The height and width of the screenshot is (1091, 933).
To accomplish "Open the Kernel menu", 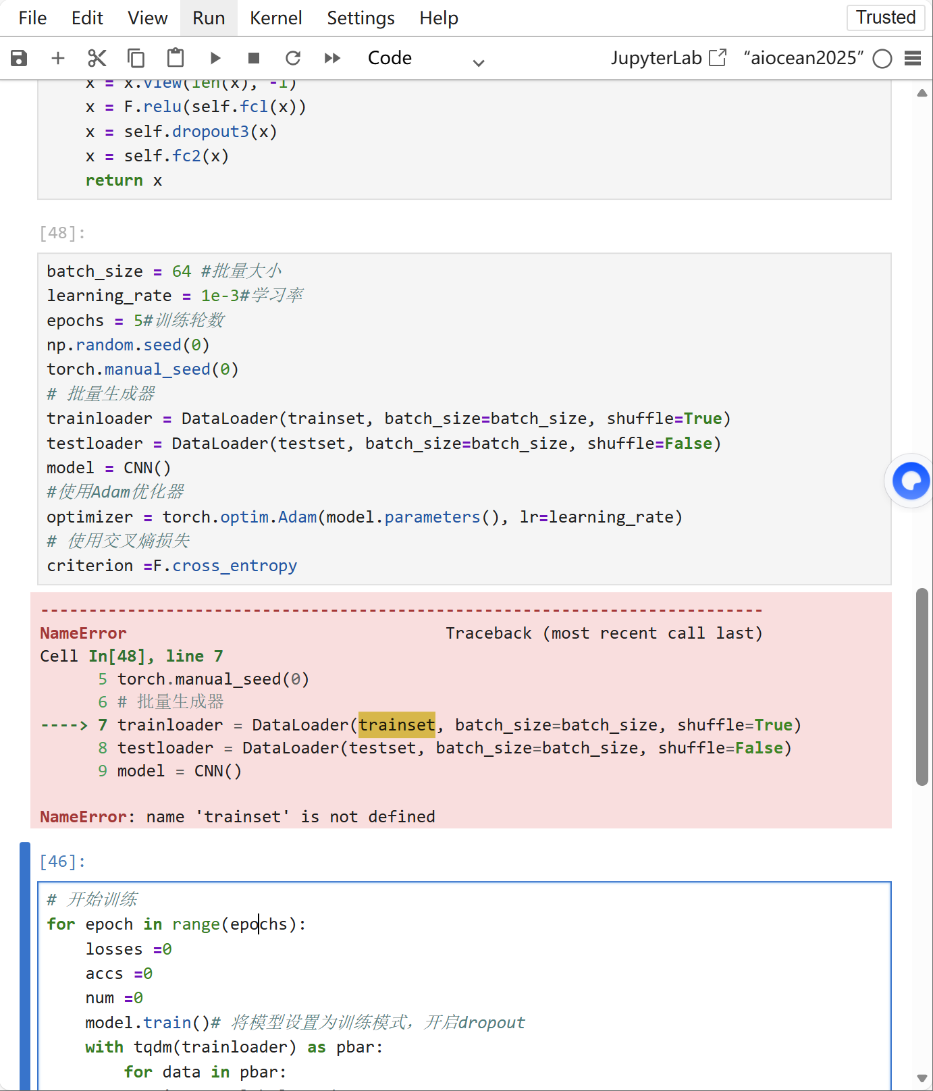I will click(275, 18).
